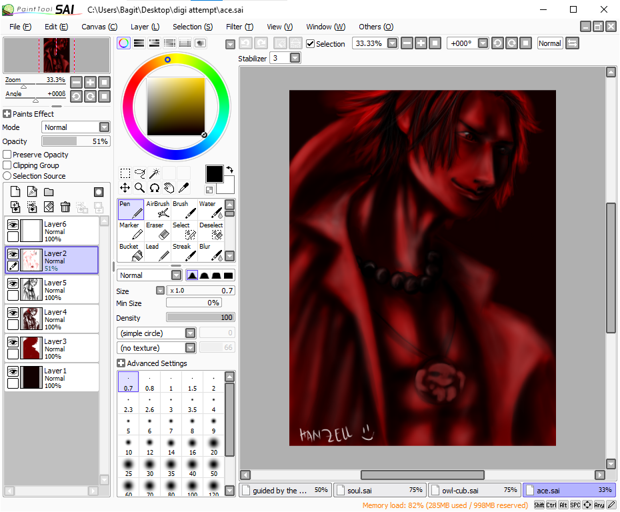This screenshot has height=512, width=620.
Task: Adjust the brush Density slider
Action: [x=201, y=317]
